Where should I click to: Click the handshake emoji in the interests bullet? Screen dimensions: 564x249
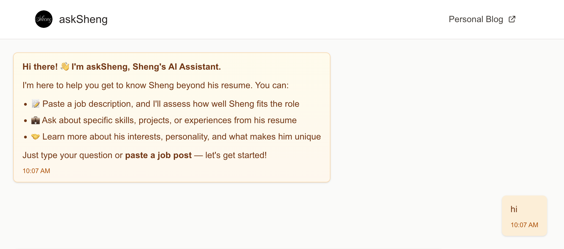click(x=35, y=136)
